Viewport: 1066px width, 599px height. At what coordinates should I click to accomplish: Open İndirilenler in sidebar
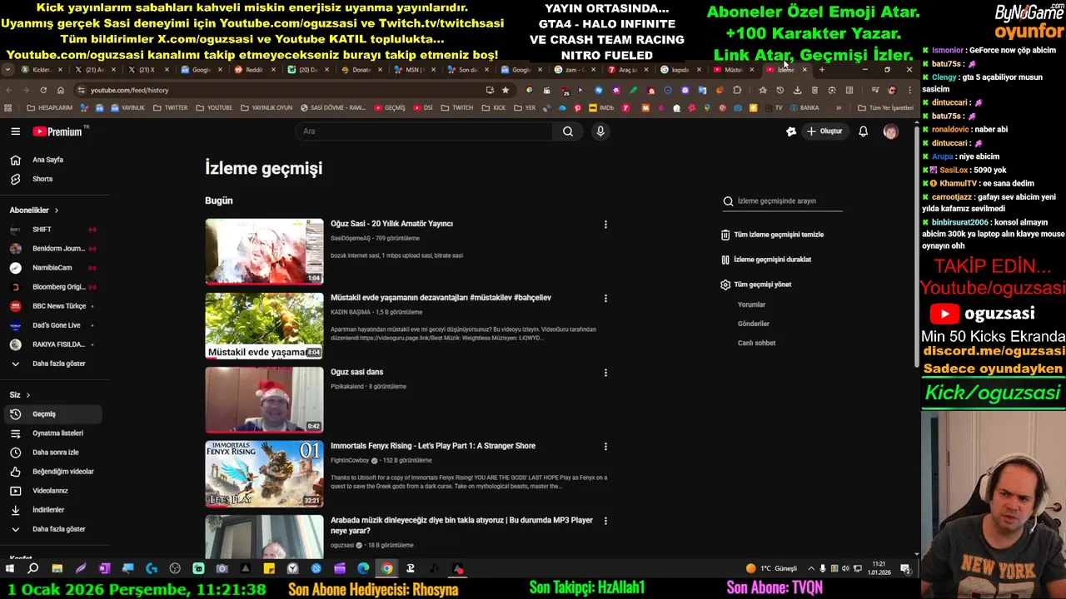pos(52,510)
